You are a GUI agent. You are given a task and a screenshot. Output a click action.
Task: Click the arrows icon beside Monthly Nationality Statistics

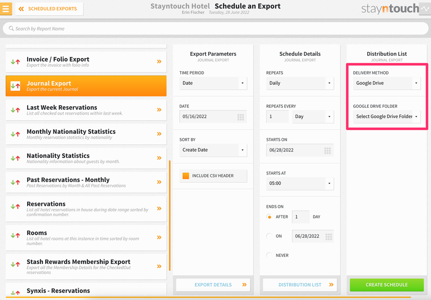pyautogui.click(x=15, y=134)
